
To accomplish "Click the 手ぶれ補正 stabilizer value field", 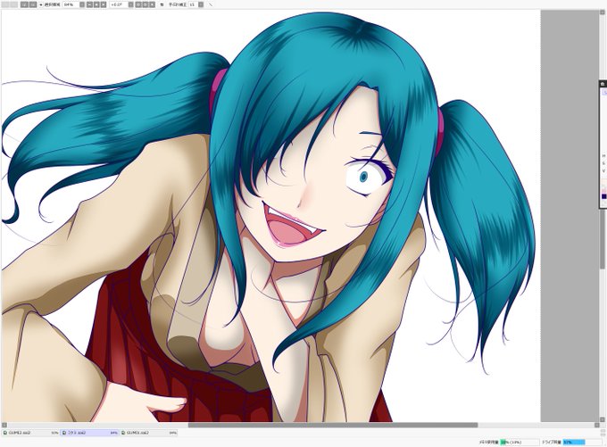I will 193,4.
